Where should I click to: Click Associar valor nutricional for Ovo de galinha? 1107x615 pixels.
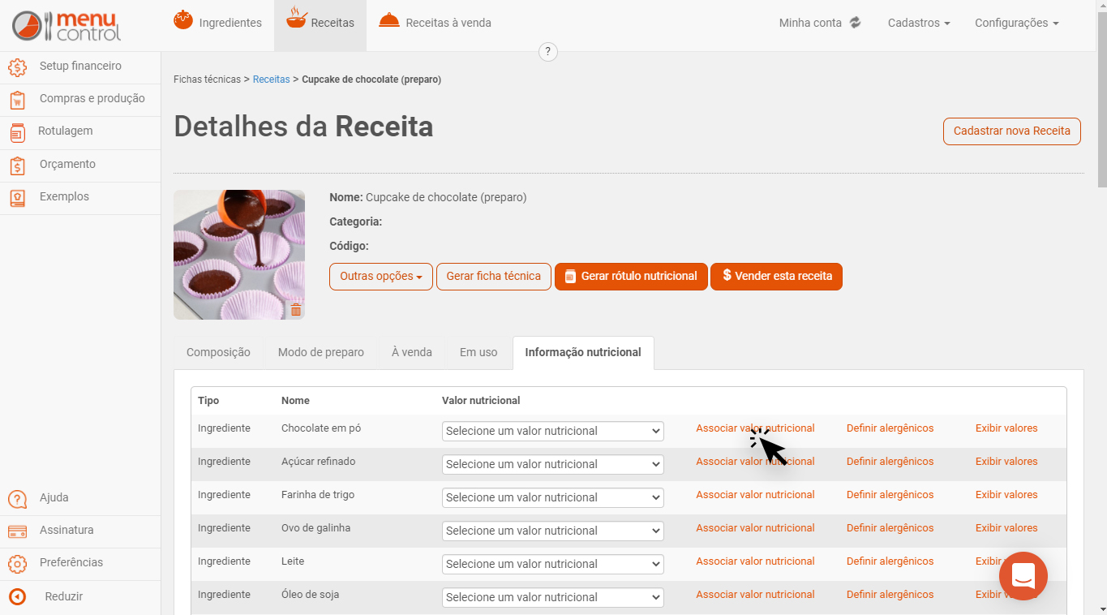tap(755, 528)
